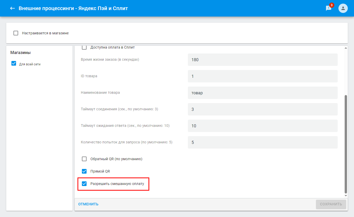354x217 pixels.
Task: Click label 'Время жизни заказа (в секундах)'
Action: pyautogui.click(x=110, y=59)
